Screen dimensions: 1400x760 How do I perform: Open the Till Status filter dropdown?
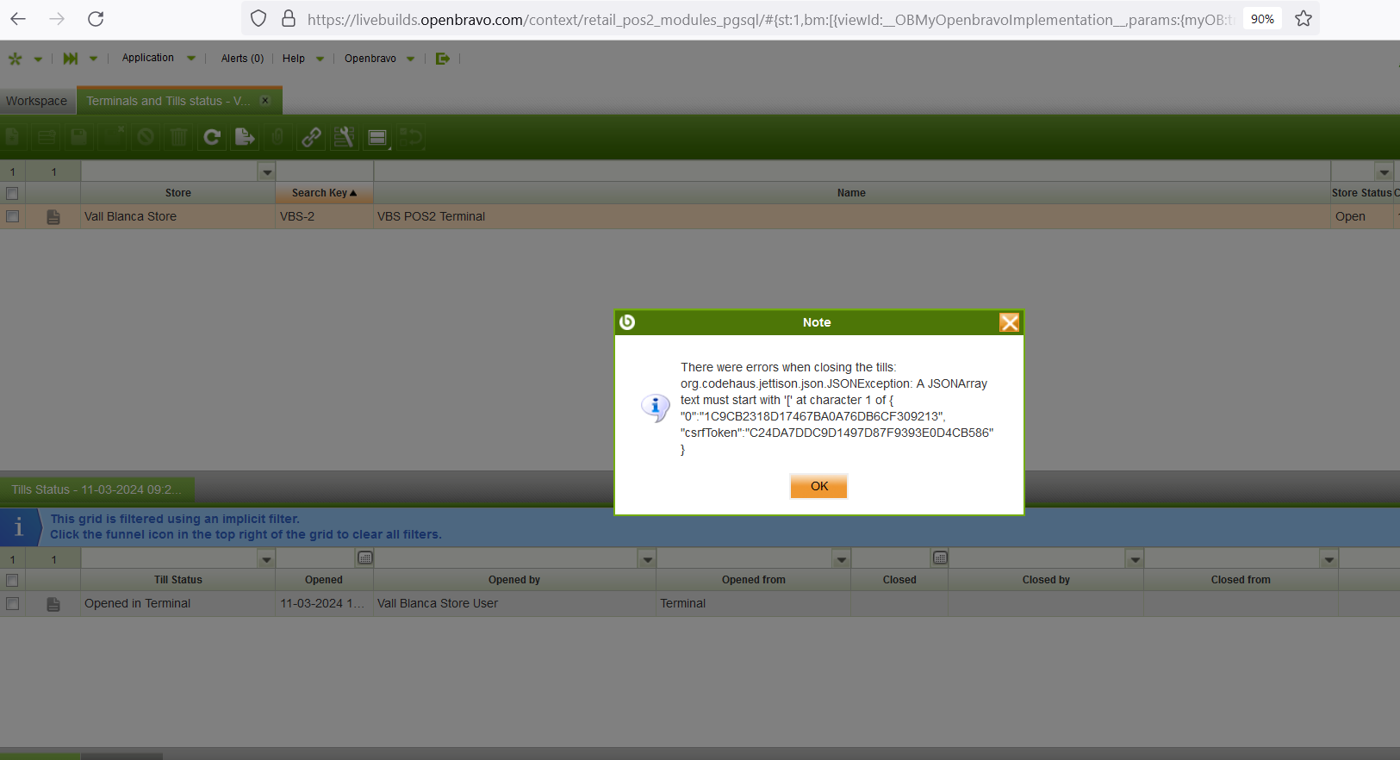click(x=266, y=560)
